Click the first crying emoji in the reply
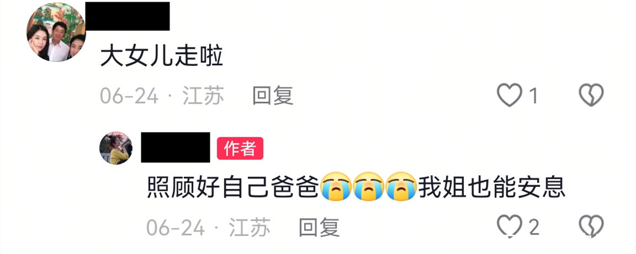Image resolution: width=636 pixels, height=254 pixels. (336, 186)
